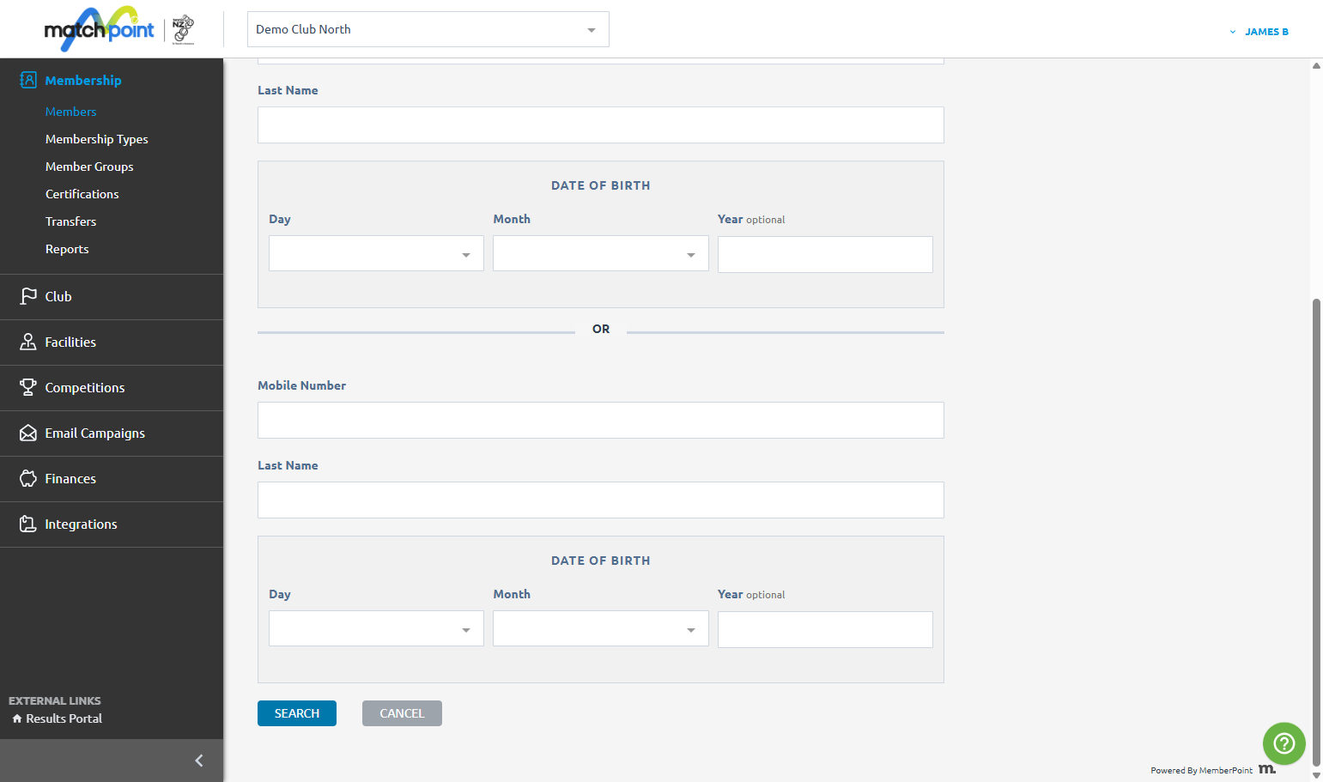Open Certifications in the sidebar
1323x782 pixels.
point(82,194)
